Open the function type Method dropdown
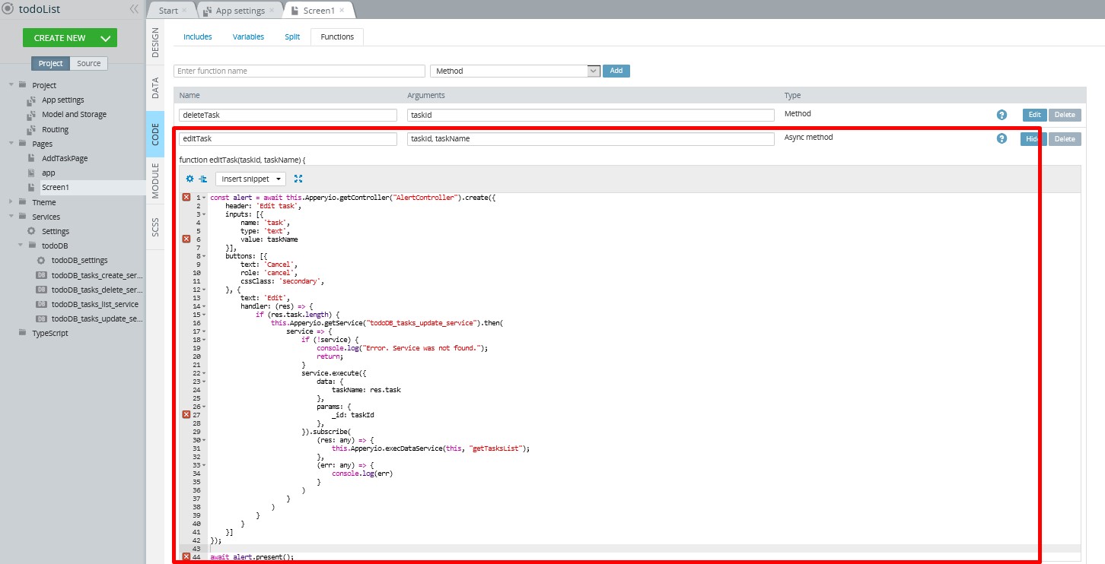 coord(515,71)
